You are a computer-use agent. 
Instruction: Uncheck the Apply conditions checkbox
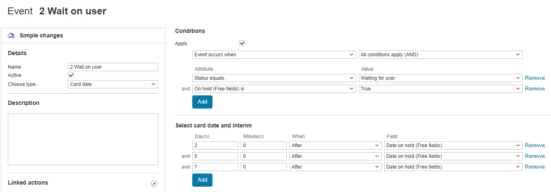[242, 43]
